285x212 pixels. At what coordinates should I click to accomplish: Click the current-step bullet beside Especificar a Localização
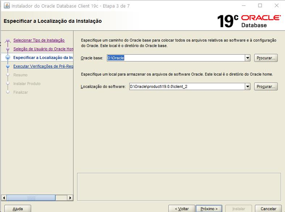coord(8,57)
